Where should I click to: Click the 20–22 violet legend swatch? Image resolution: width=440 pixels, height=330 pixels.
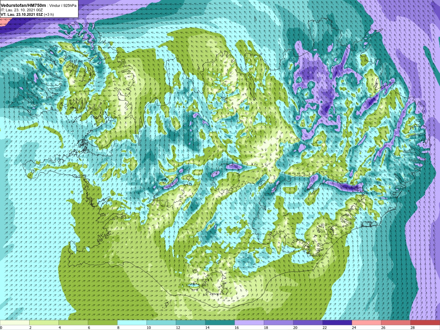pyautogui.click(x=308, y=323)
